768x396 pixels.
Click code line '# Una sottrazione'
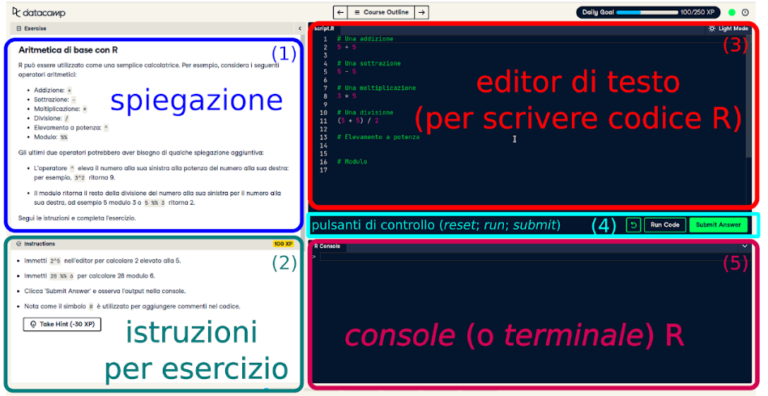tap(369, 63)
